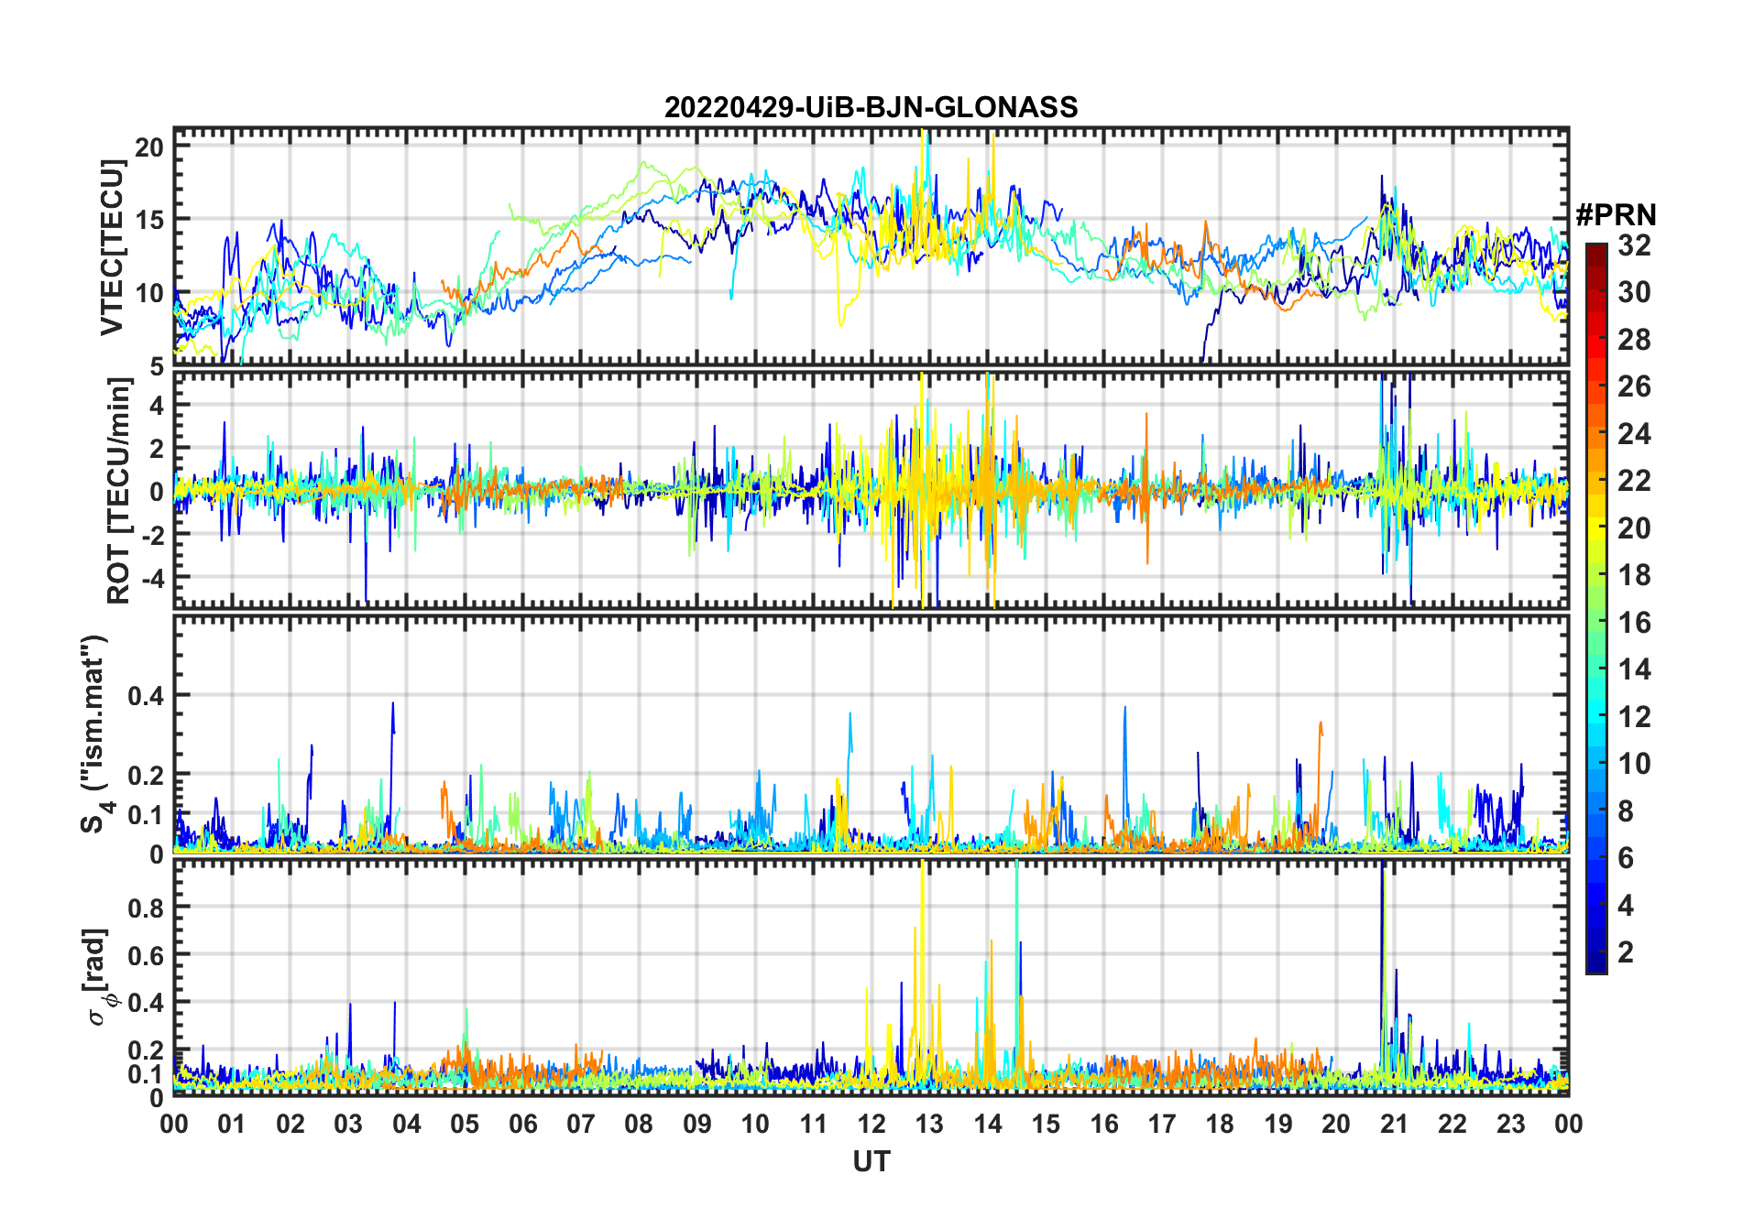Click hour label "13" on the UT axis

929,1124
